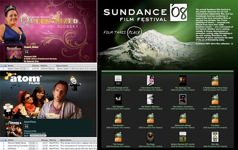Click the monitor icon in Hellholes row
This screenshot has height=150, width=238.
click(x=37, y=148)
